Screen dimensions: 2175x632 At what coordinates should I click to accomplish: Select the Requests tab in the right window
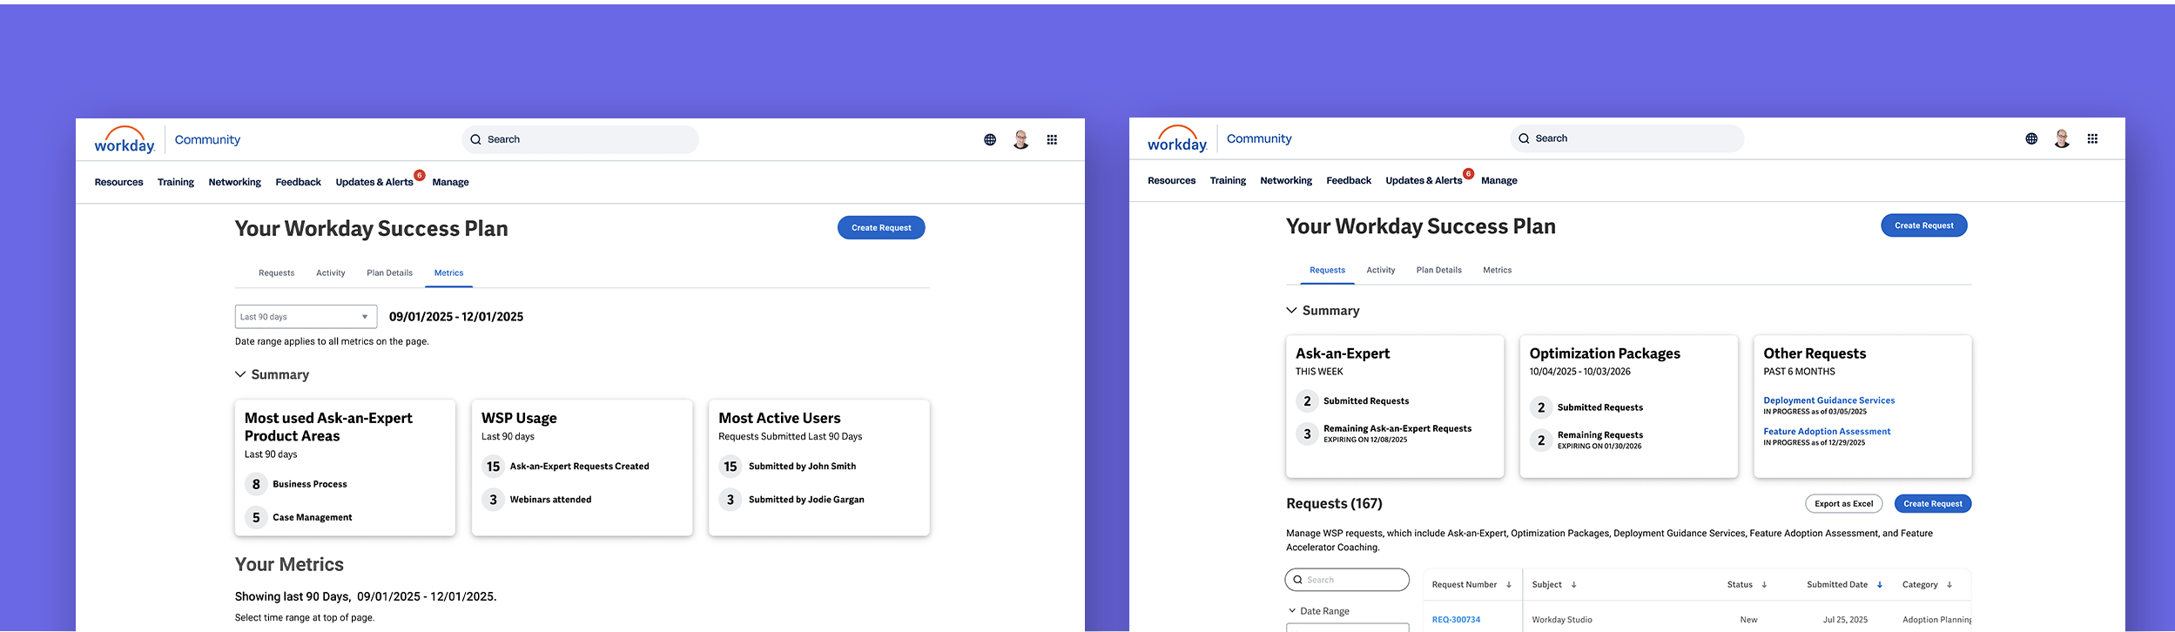coord(1327,270)
